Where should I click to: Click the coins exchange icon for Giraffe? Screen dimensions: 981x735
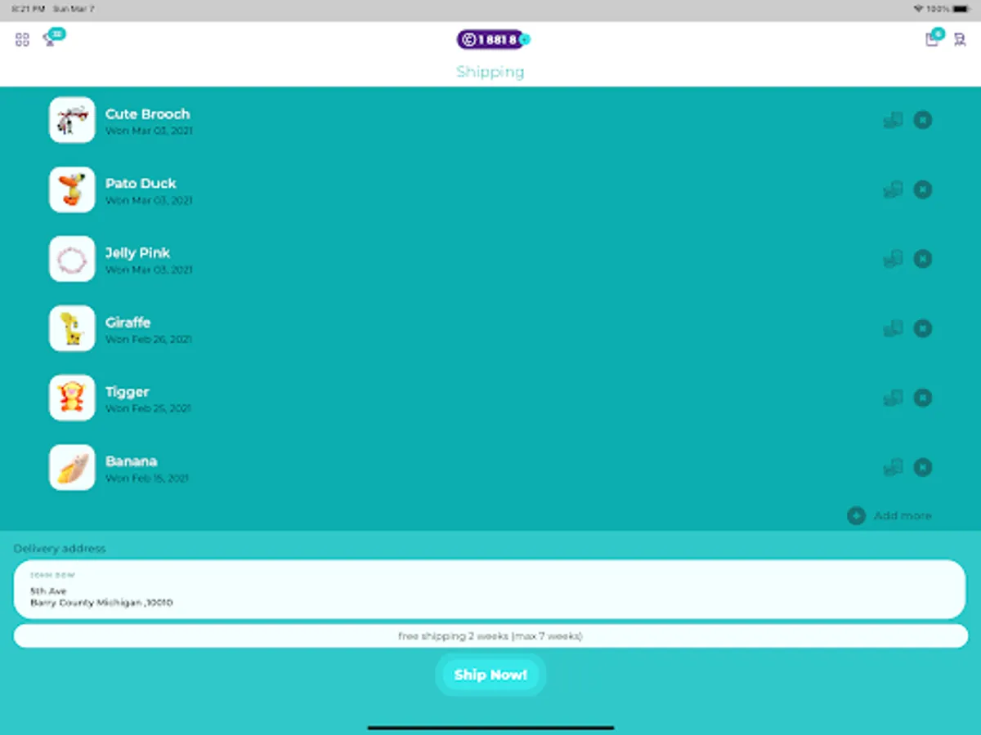(893, 328)
